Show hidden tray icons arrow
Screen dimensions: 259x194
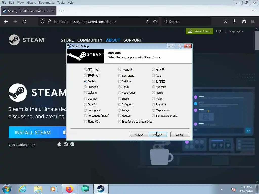[221, 189]
